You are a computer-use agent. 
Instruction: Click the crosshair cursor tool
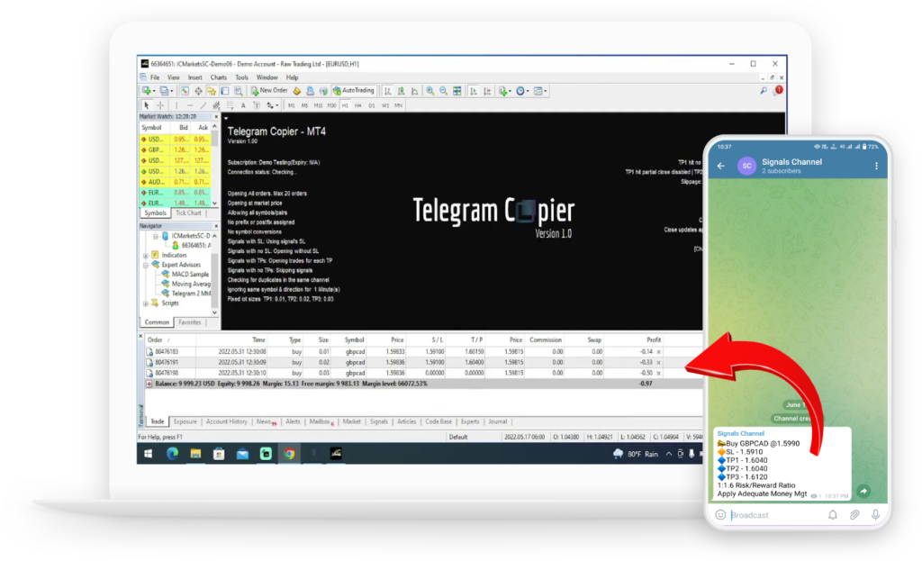pos(160,105)
